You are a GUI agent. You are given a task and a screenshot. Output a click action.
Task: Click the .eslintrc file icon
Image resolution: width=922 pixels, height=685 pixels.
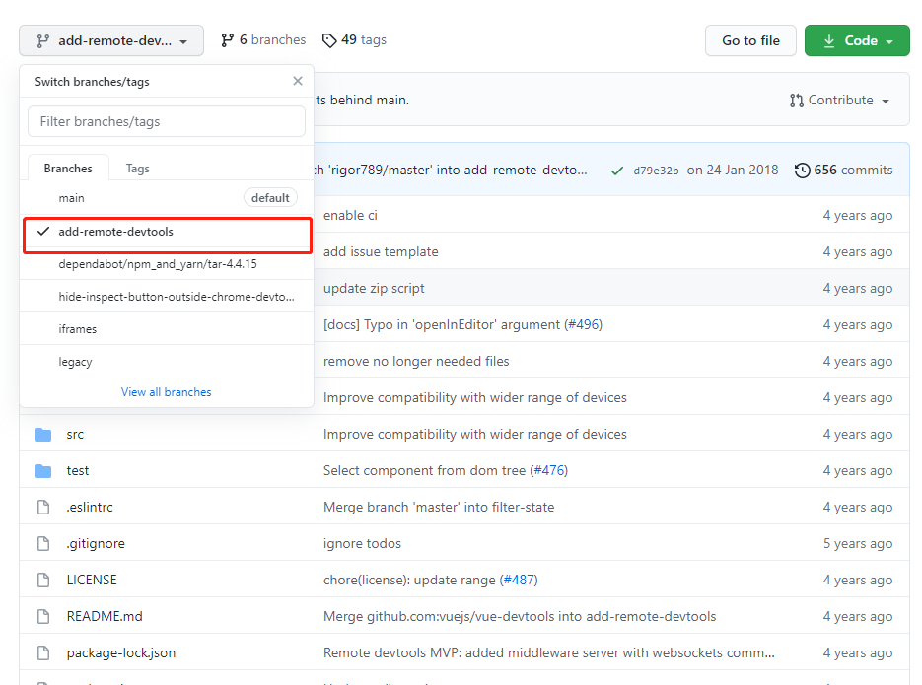[x=43, y=507]
